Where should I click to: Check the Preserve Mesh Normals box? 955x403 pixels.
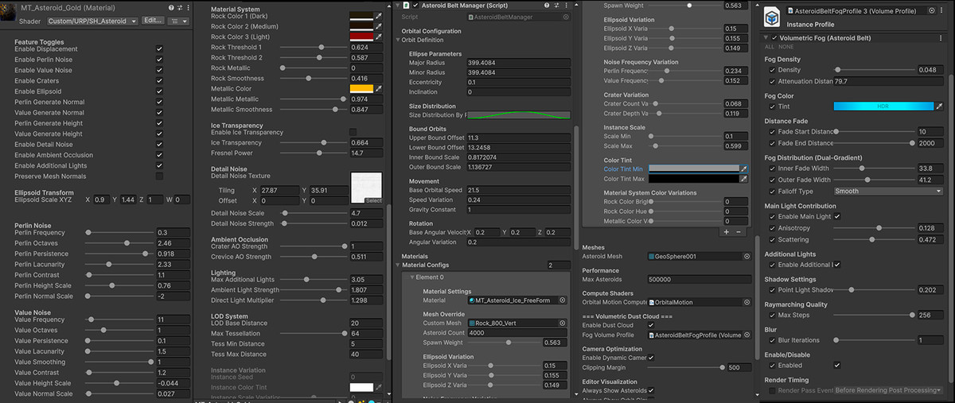159,176
